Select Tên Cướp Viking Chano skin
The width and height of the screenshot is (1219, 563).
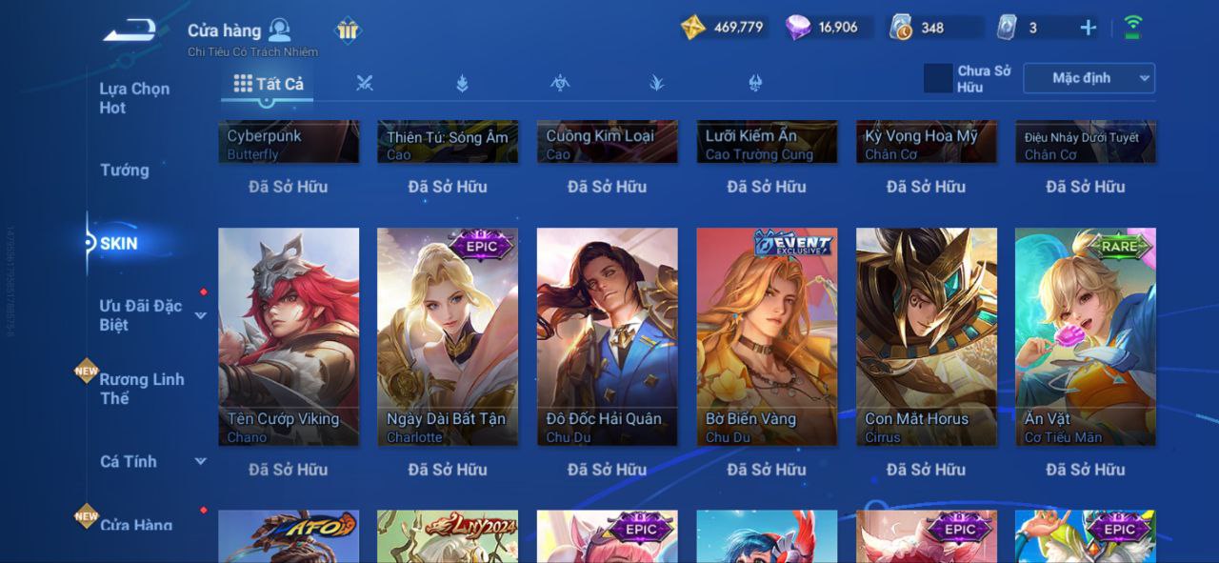[289, 336]
